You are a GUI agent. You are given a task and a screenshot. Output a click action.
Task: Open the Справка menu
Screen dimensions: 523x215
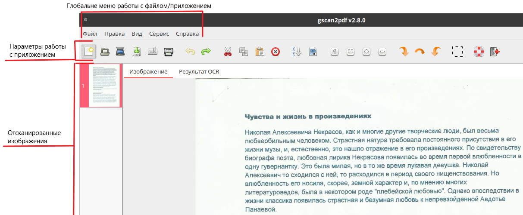coord(188,34)
